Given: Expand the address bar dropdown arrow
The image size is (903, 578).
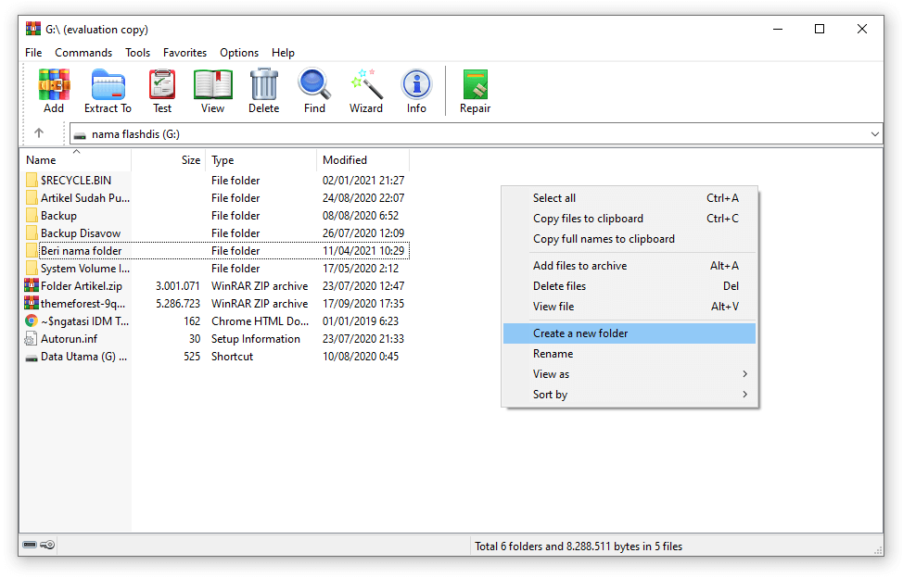Looking at the screenshot, I should coord(875,134).
